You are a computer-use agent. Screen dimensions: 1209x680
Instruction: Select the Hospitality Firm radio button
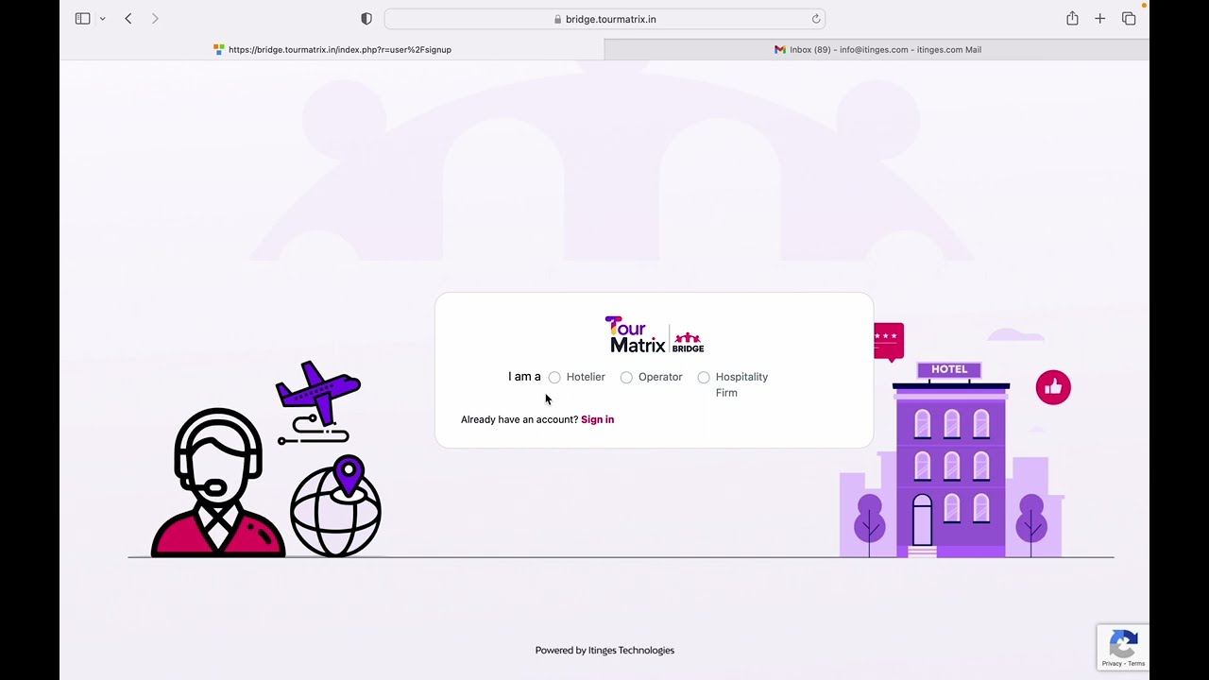(x=704, y=378)
